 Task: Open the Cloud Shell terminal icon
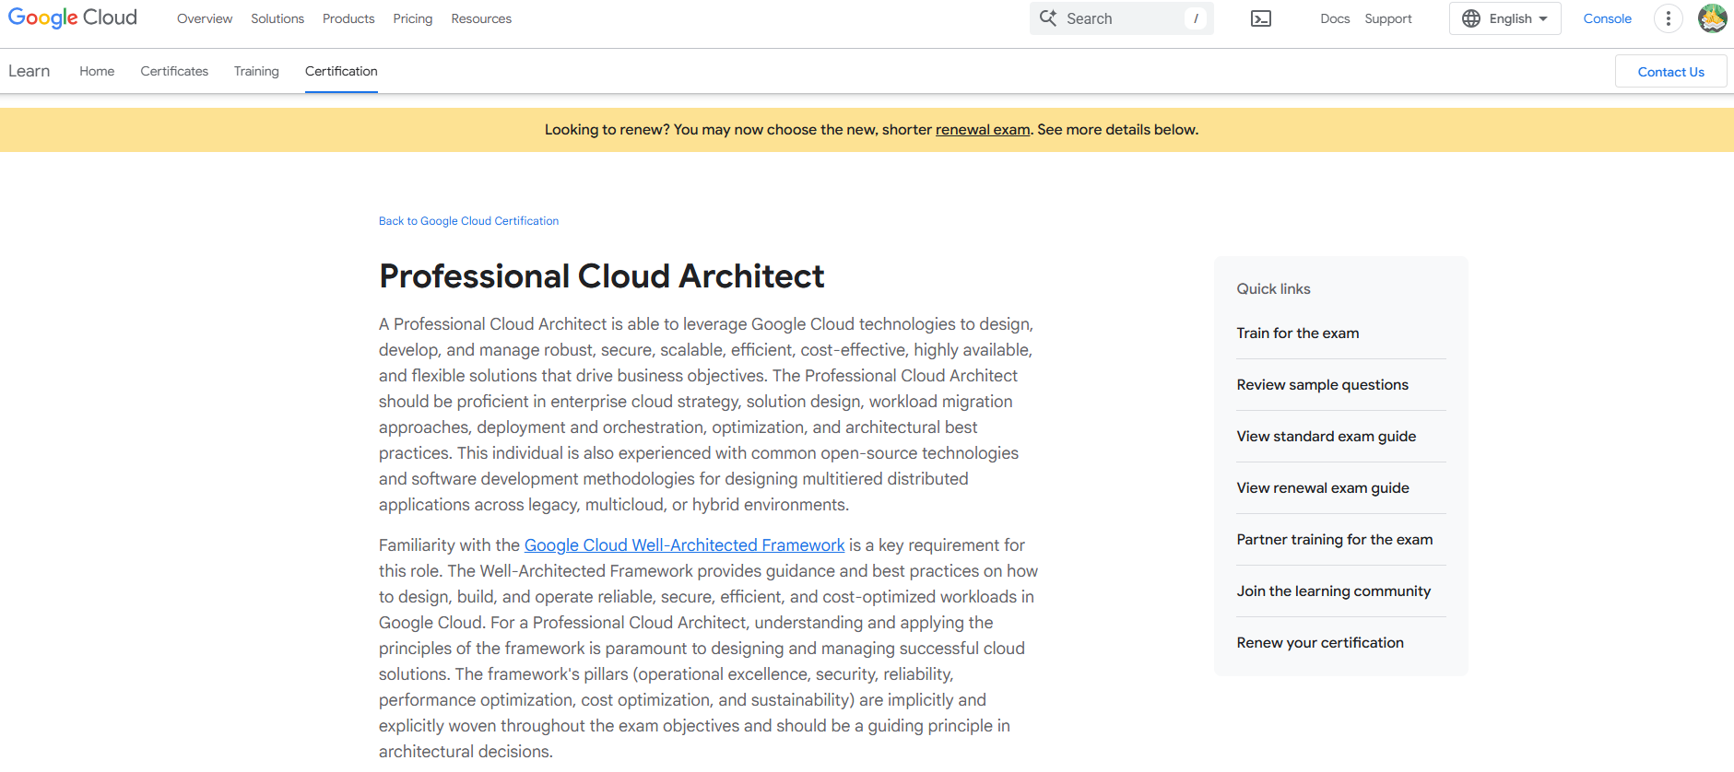(1261, 18)
